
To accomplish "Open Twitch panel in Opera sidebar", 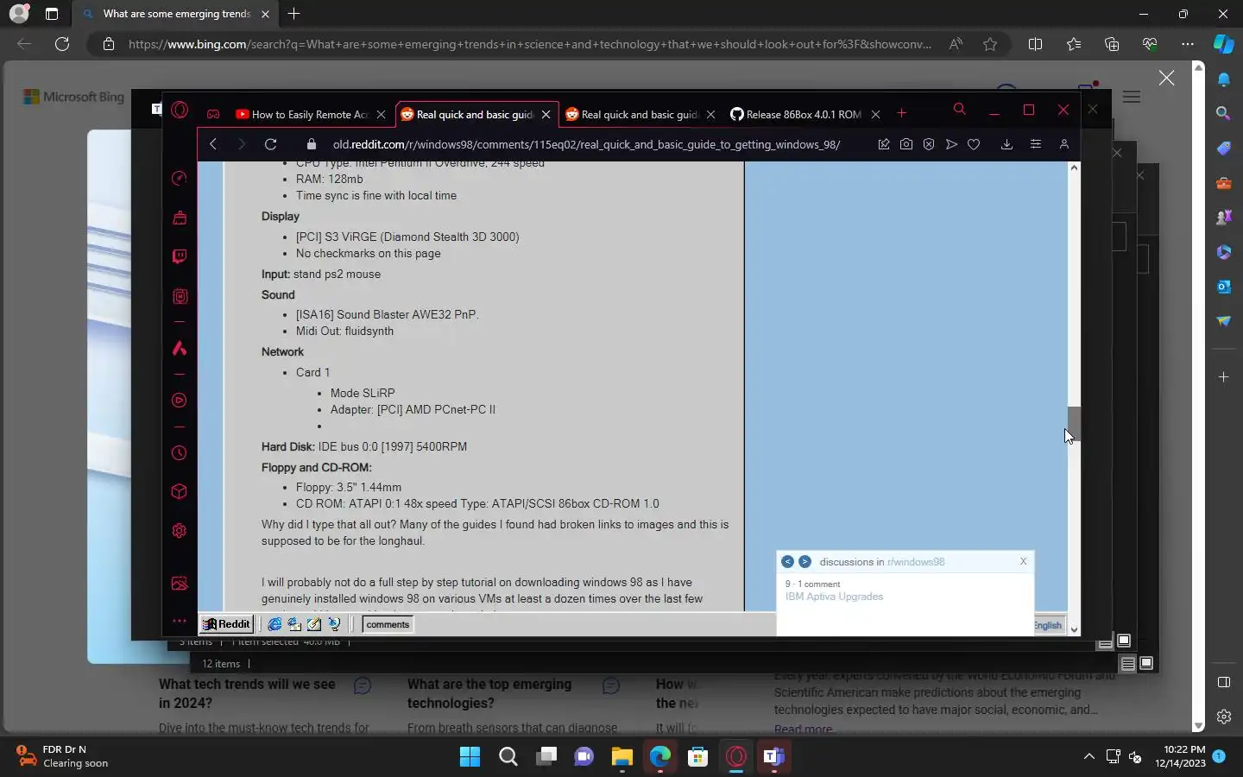I will 180,256.
